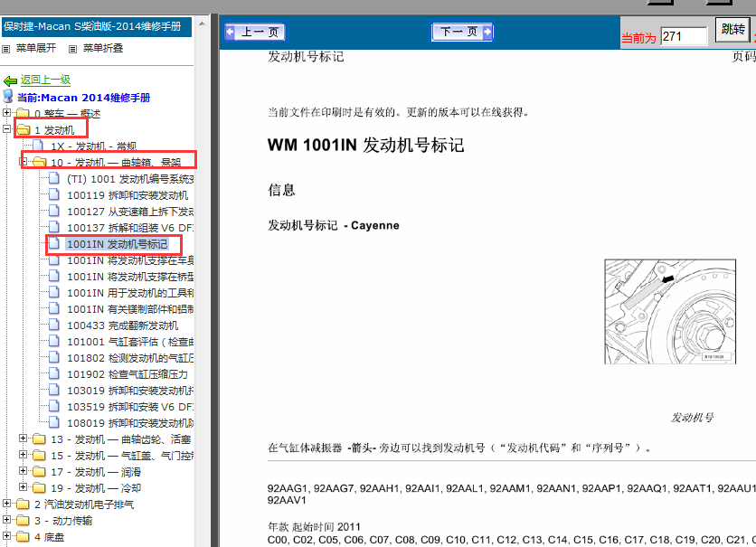Open 100137 拆解和组装 V6 document
This screenshot has height=547, width=756.
click(x=130, y=228)
